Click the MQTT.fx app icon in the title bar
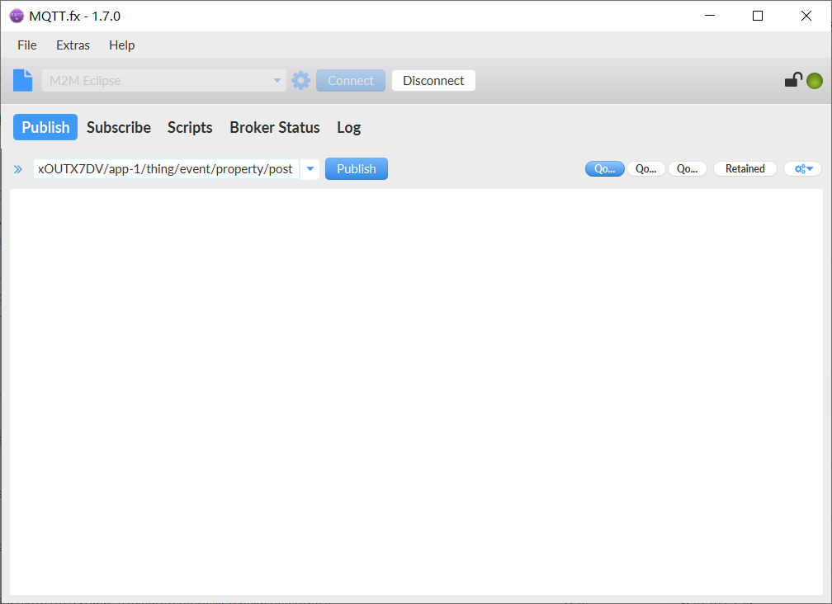The width and height of the screenshot is (832, 604). (x=17, y=16)
